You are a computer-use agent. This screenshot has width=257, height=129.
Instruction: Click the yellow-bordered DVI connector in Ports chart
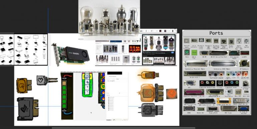tap(224, 101)
